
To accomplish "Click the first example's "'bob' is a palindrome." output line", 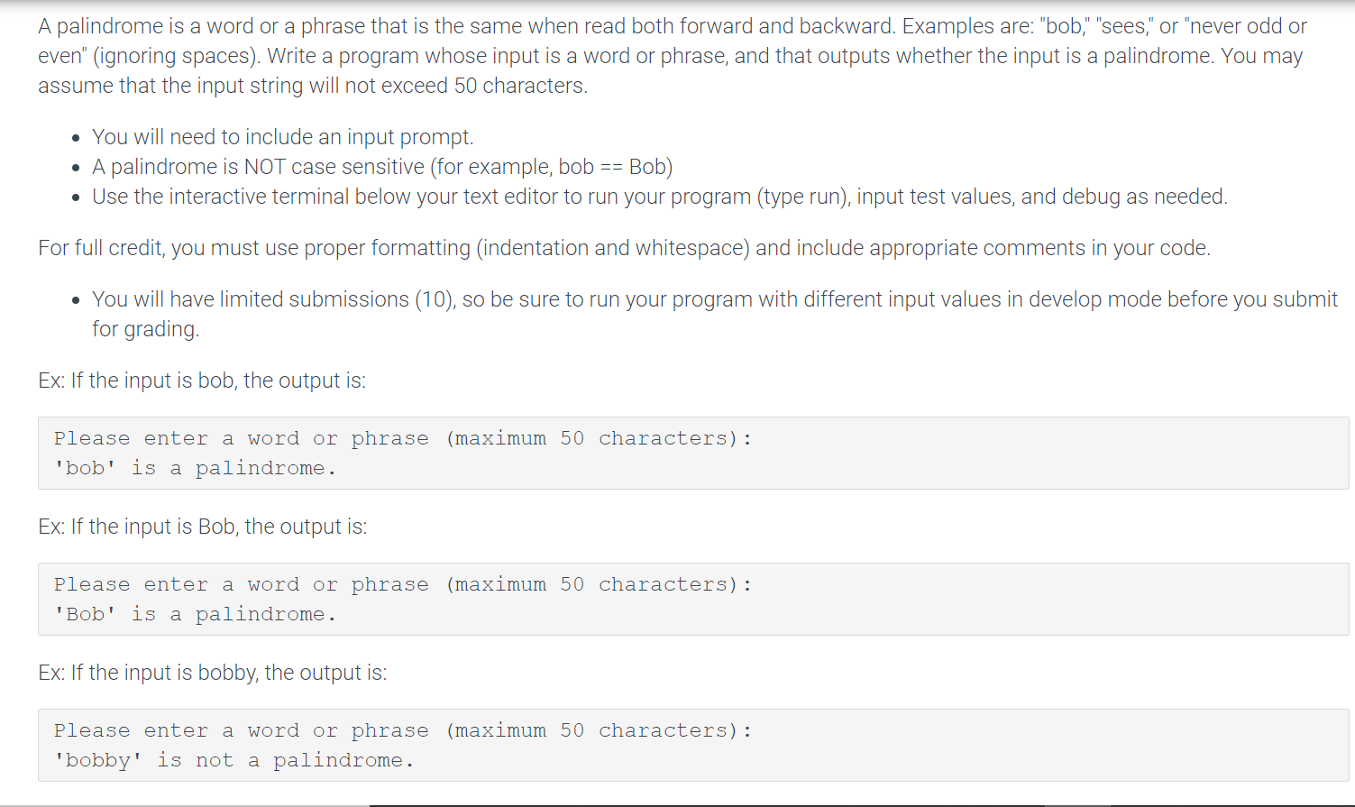I will 195,468.
